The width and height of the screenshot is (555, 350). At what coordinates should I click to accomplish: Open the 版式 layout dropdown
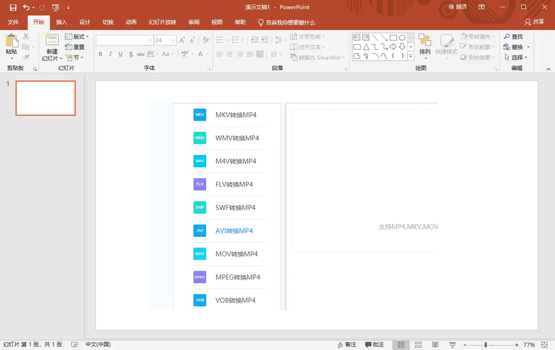[77, 36]
